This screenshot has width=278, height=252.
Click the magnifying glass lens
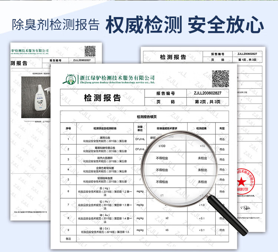[179, 169]
